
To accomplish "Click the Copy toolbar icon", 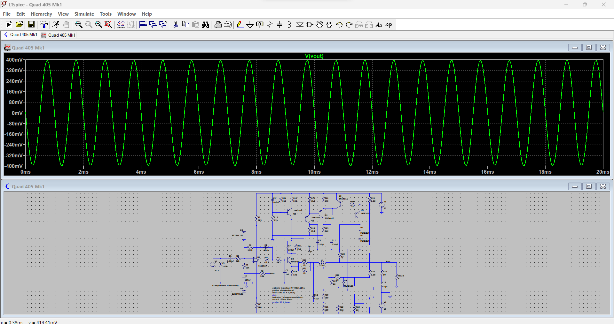I will coord(185,25).
